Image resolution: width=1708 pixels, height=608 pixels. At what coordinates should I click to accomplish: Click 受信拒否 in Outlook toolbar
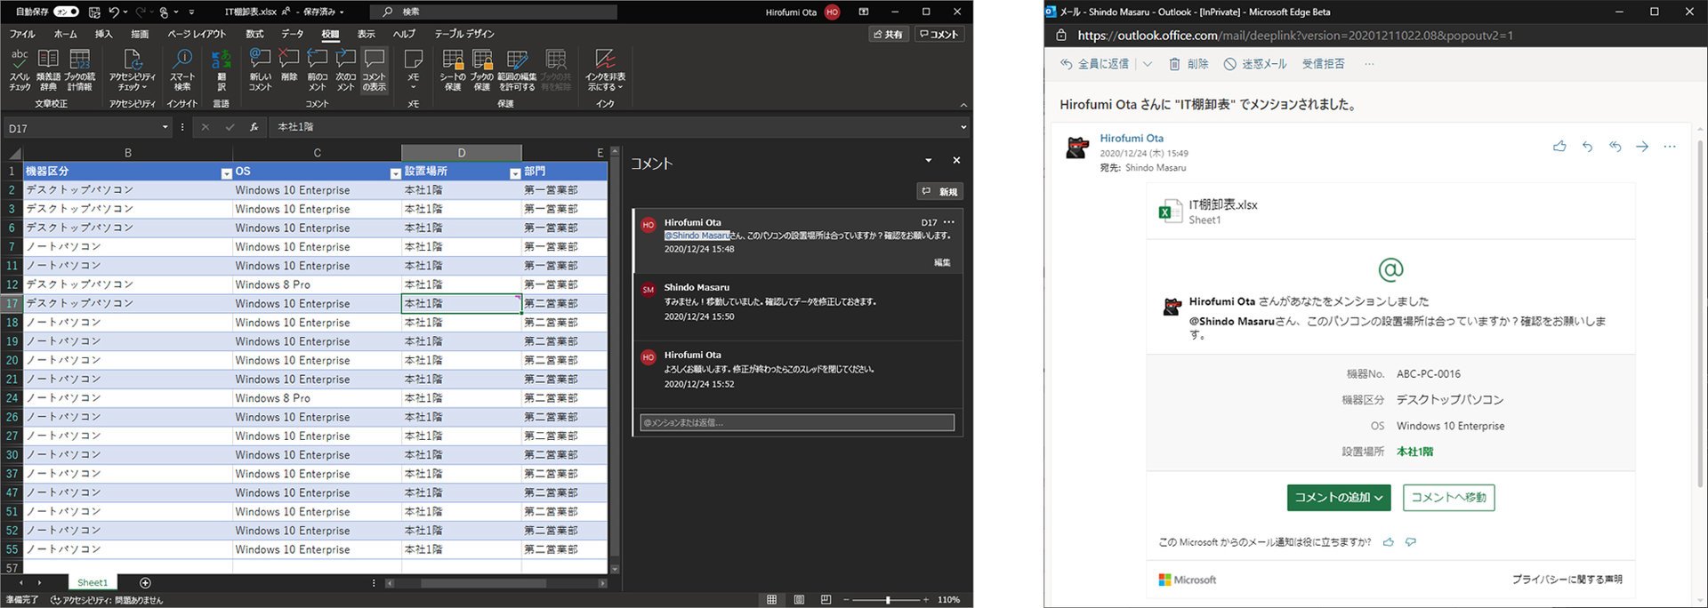pos(1324,64)
